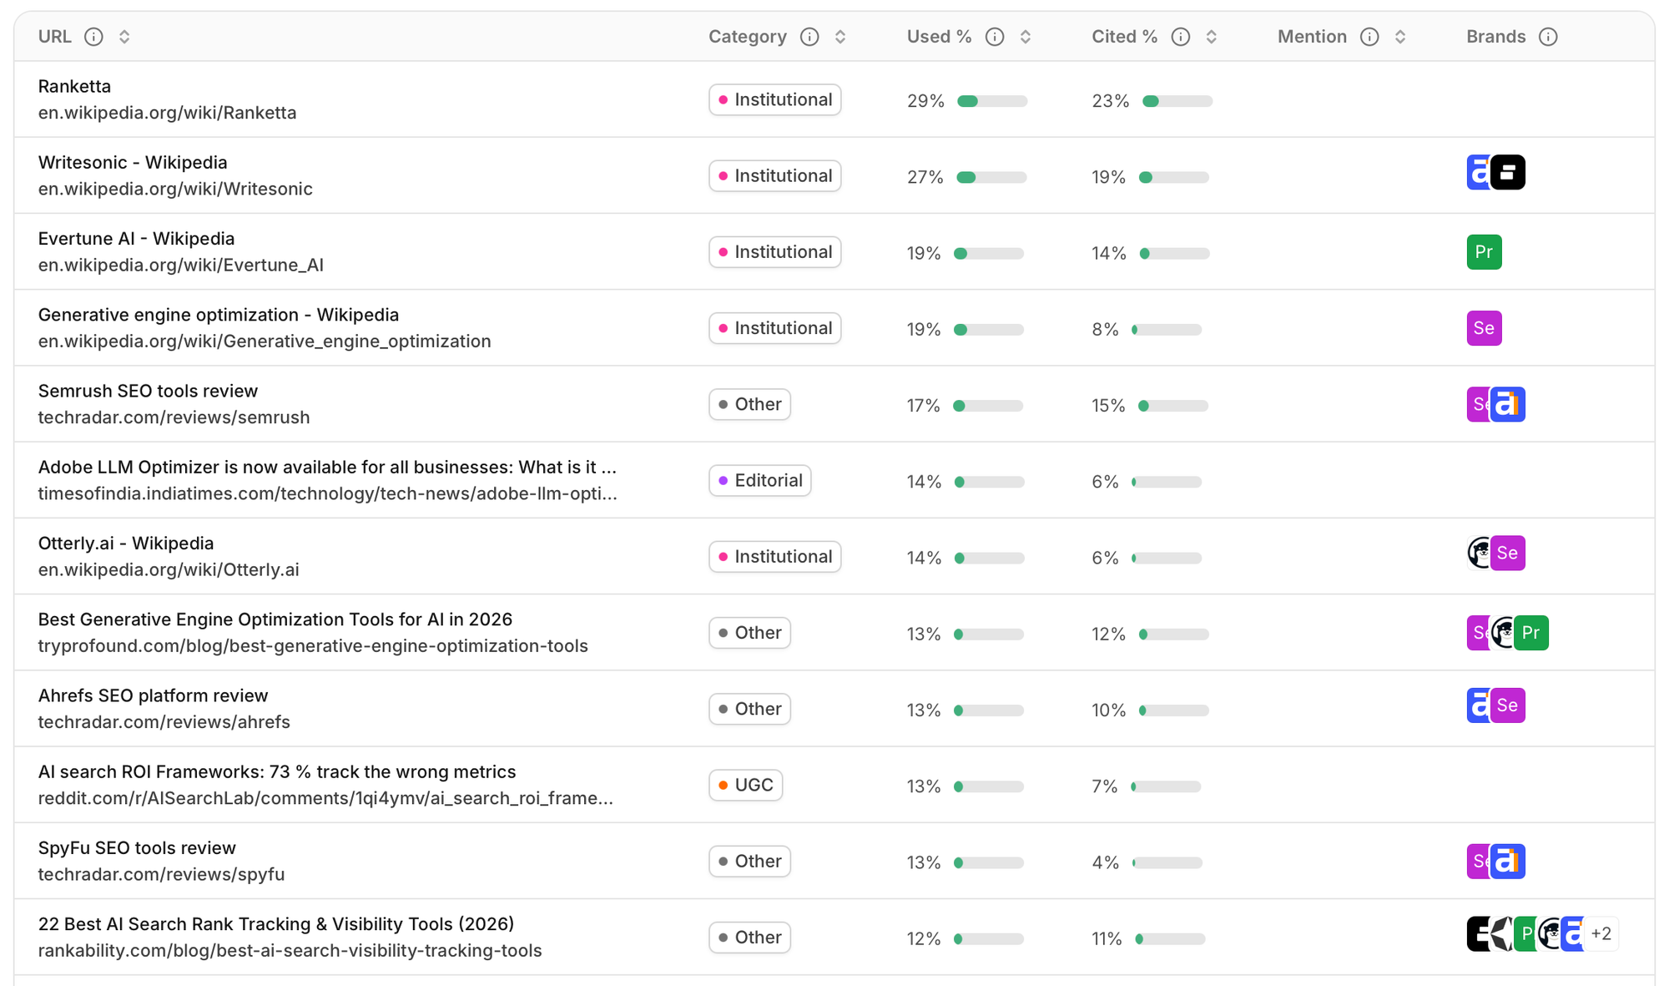Viewport: 1669px width, 986px height.
Task: Click the 29% Used value in Ranketta row
Action: (925, 101)
